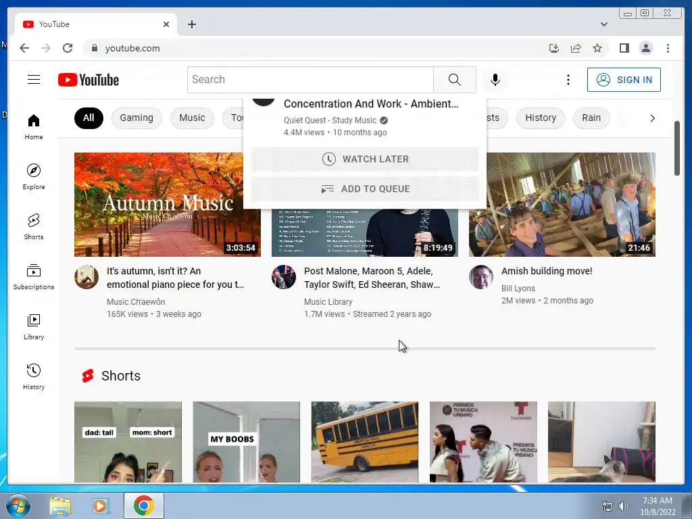Viewport: 692px width, 519px height.
Task: Open the "dad: tall mom: short" Short
Action: (x=128, y=442)
